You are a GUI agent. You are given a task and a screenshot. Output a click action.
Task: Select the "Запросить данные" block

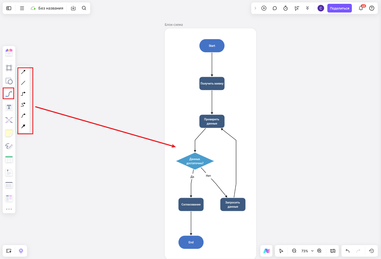[x=233, y=204]
